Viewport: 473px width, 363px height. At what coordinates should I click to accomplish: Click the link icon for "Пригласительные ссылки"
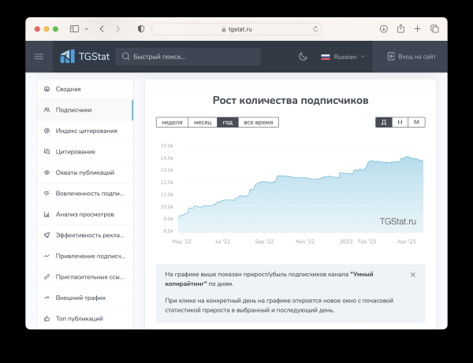tap(47, 276)
